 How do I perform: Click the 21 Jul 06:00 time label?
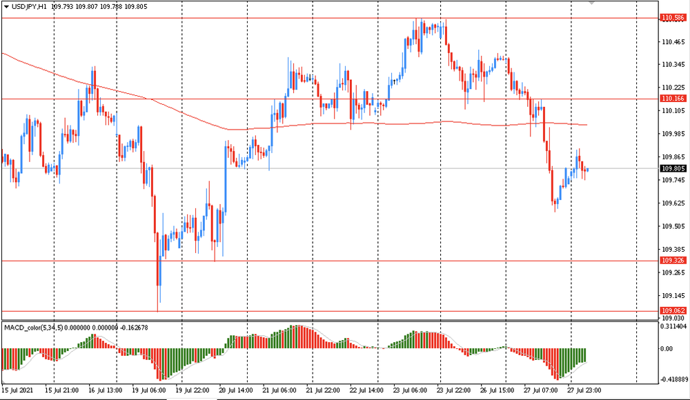279,390
